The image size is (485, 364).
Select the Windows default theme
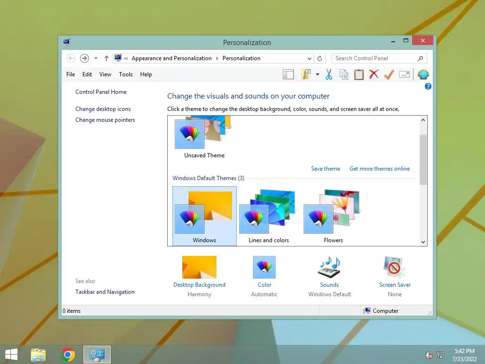point(205,216)
